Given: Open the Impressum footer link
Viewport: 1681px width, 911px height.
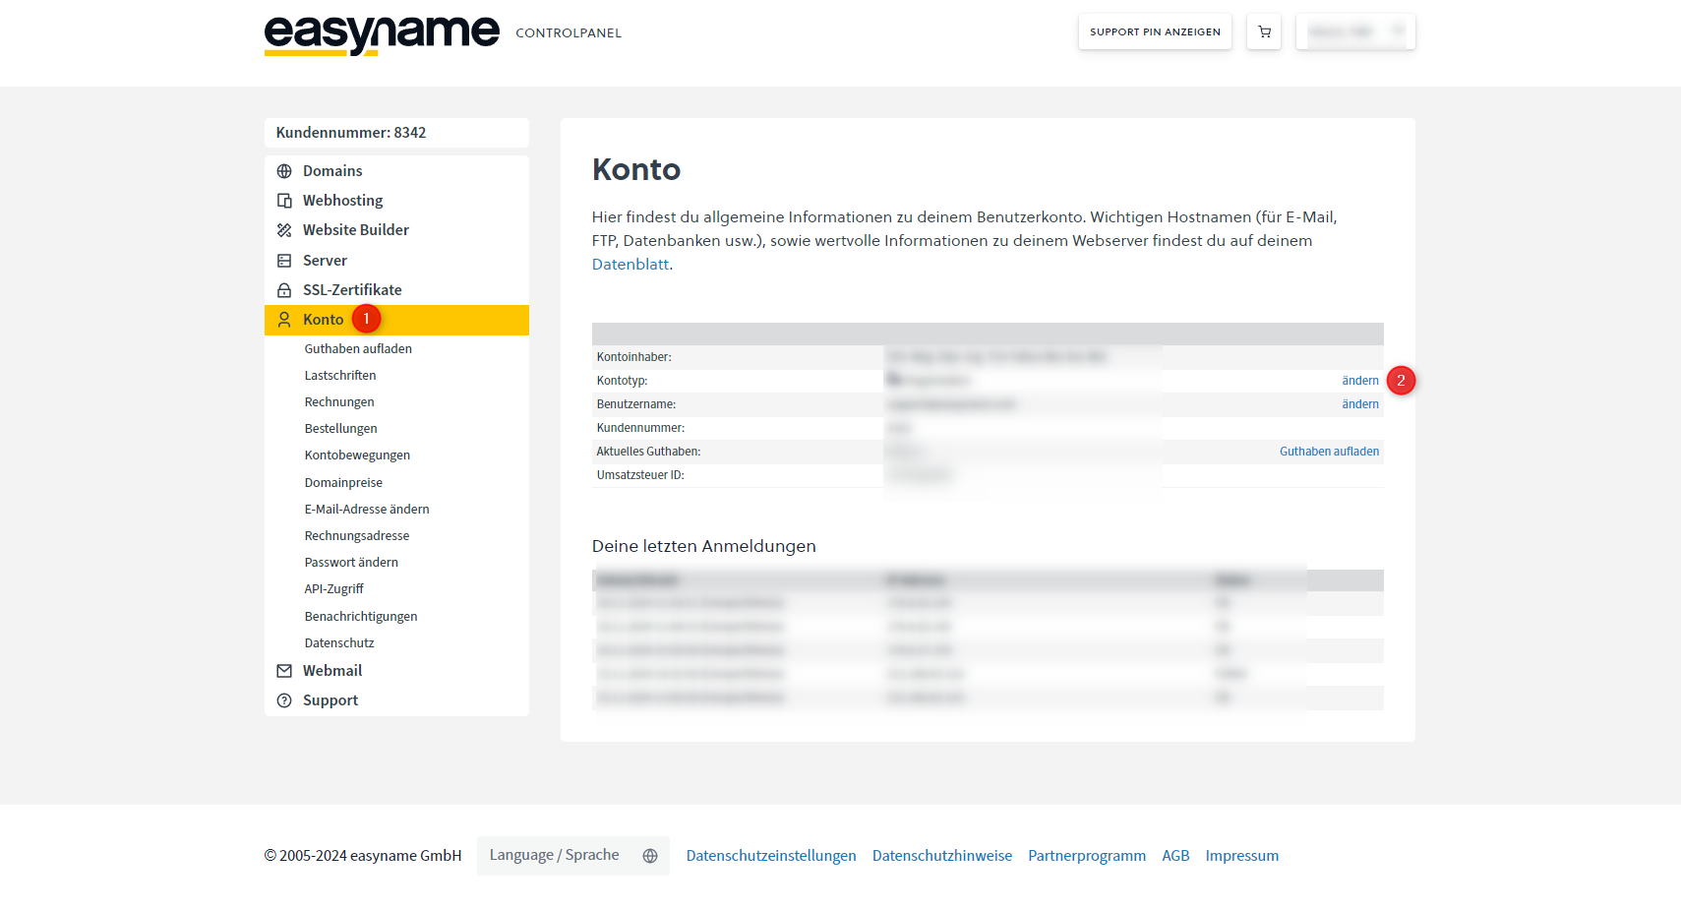Looking at the screenshot, I should (x=1241, y=855).
